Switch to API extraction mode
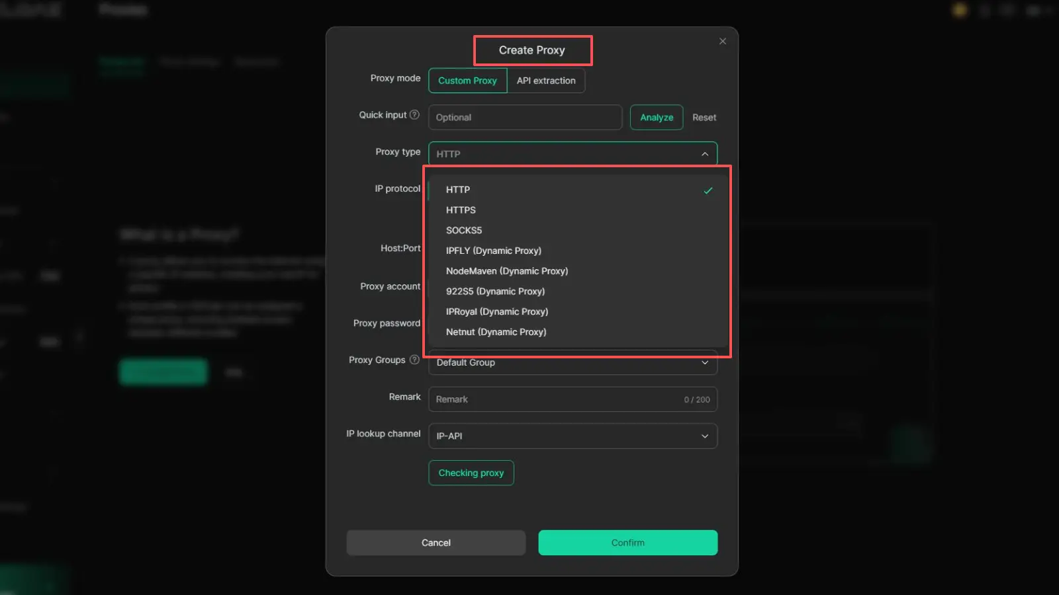This screenshot has height=595, width=1059. click(546, 81)
